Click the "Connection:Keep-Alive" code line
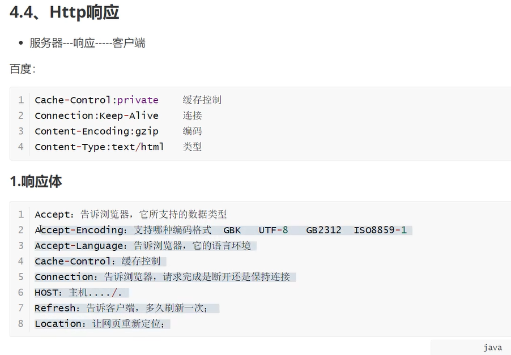This screenshot has height=355, width=511. click(x=96, y=116)
